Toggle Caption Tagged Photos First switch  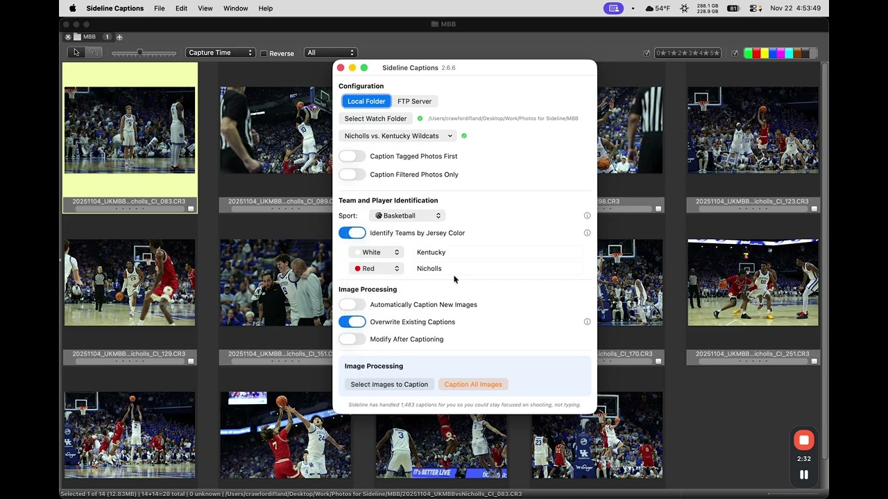pos(352,157)
